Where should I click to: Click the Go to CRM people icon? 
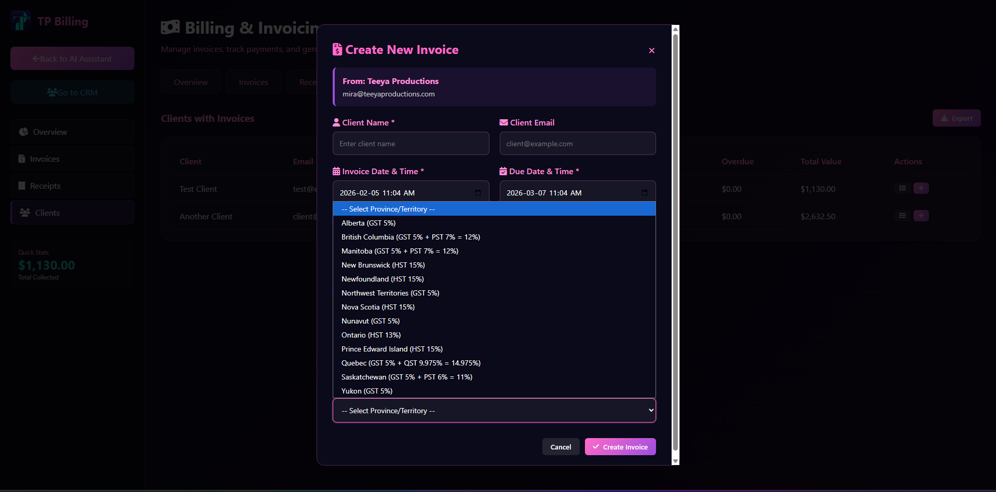(52, 92)
